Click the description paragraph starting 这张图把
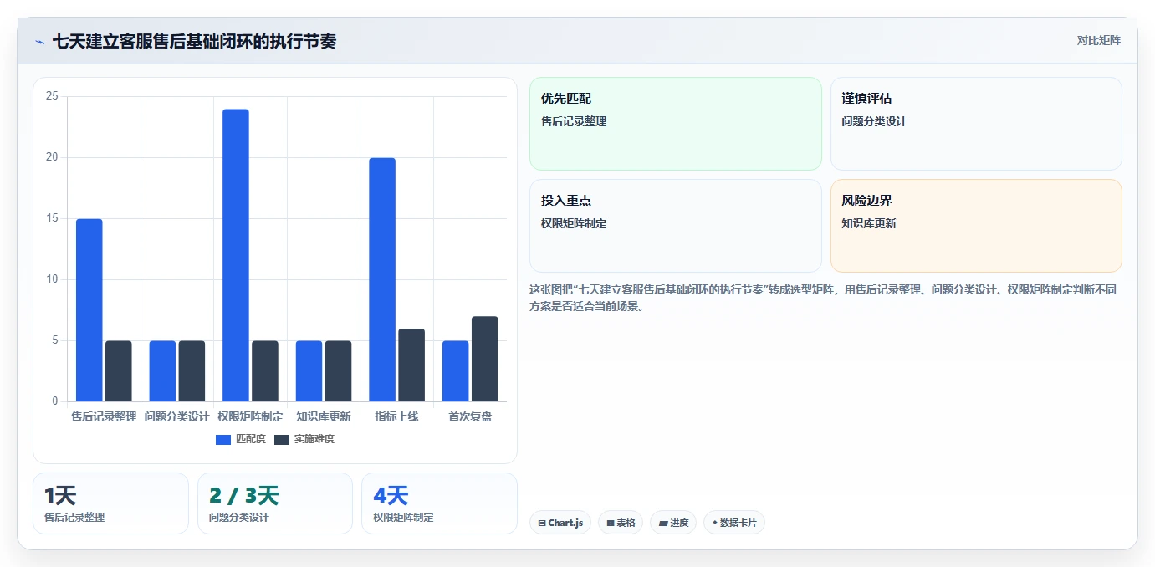This screenshot has width=1155, height=567. pyautogui.click(x=823, y=298)
